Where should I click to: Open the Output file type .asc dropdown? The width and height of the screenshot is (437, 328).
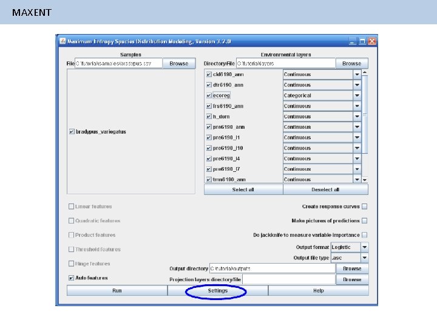click(365, 258)
